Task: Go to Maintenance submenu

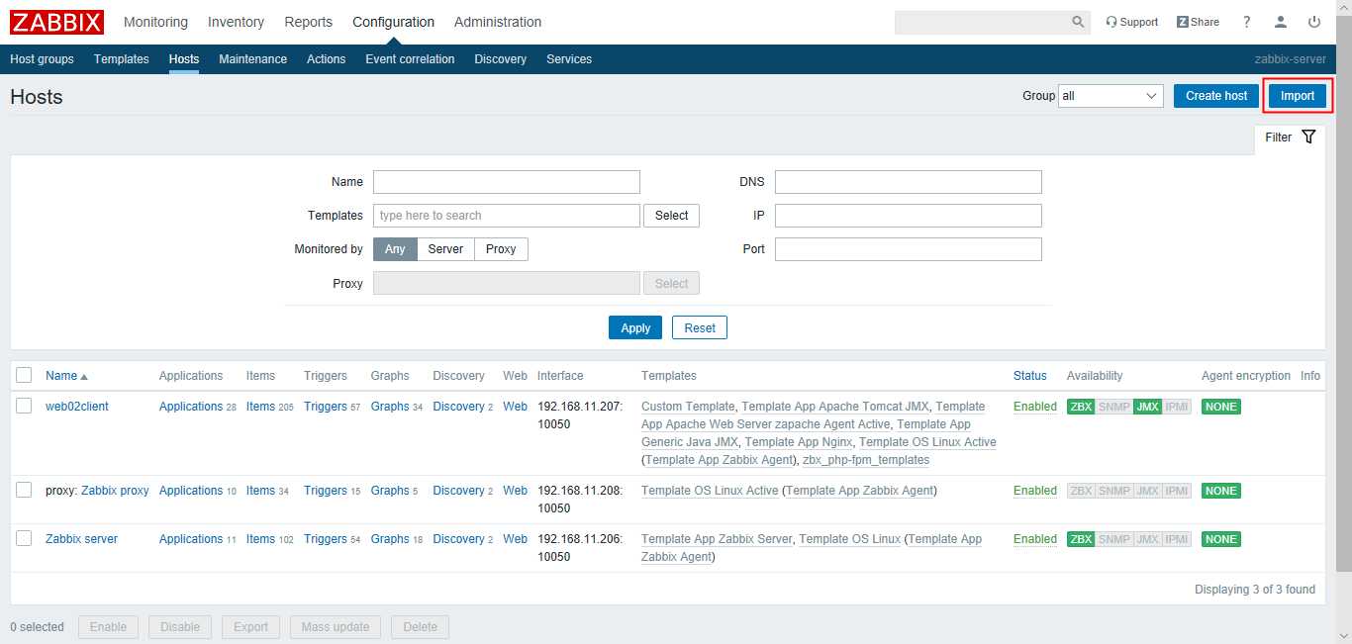Action: click(x=253, y=59)
